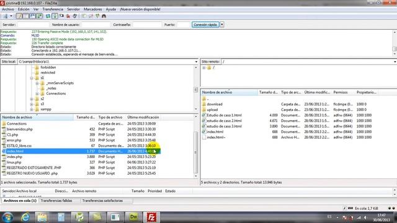Select remote upload folder
This screenshot has height=223, width=397.
pyautogui.click(x=212, y=110)
